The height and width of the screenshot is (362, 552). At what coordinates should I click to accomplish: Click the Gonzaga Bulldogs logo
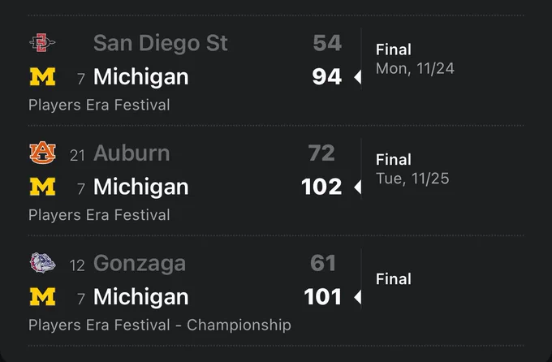pos(42,263)
